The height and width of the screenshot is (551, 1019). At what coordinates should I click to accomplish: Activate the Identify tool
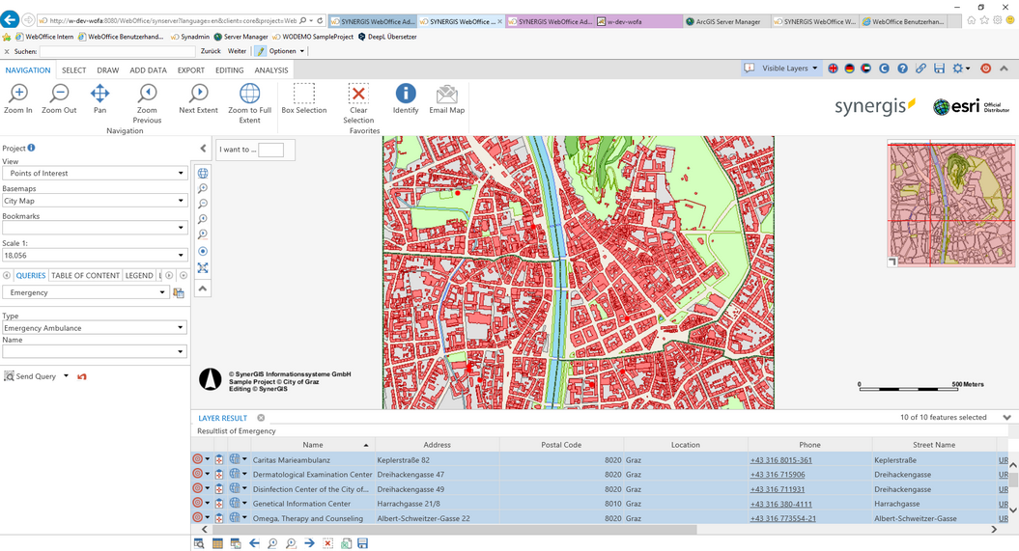click(406, 98)
